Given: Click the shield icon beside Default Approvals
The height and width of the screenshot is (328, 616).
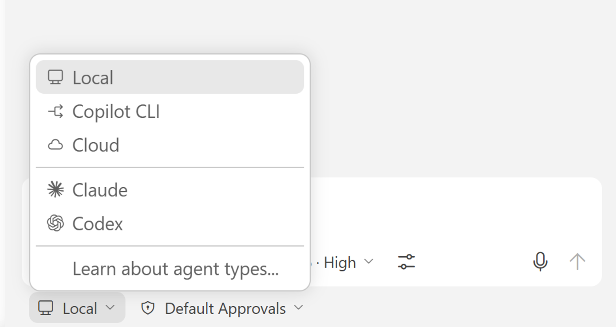Looking at the screenshot, I should point(149,308).
